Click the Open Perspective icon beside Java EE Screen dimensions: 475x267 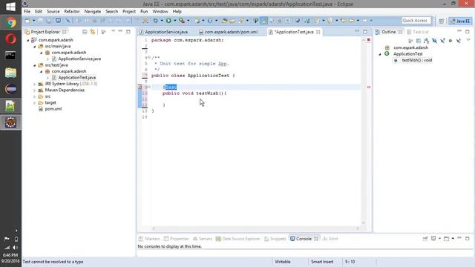(x=442, y=21)
